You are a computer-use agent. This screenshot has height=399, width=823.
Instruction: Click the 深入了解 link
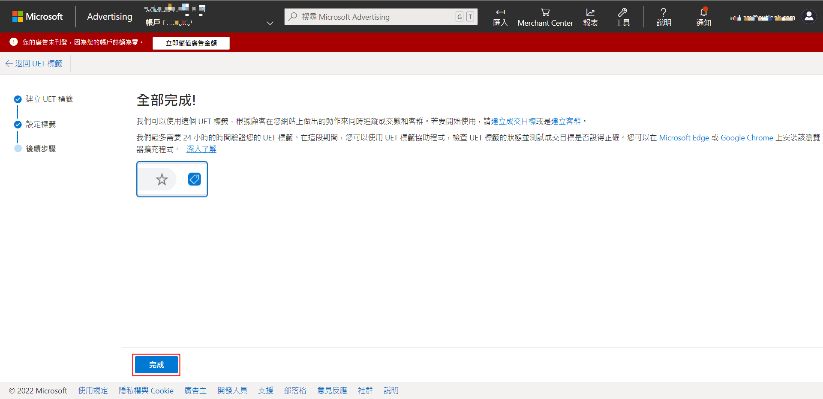pos(201,149)
